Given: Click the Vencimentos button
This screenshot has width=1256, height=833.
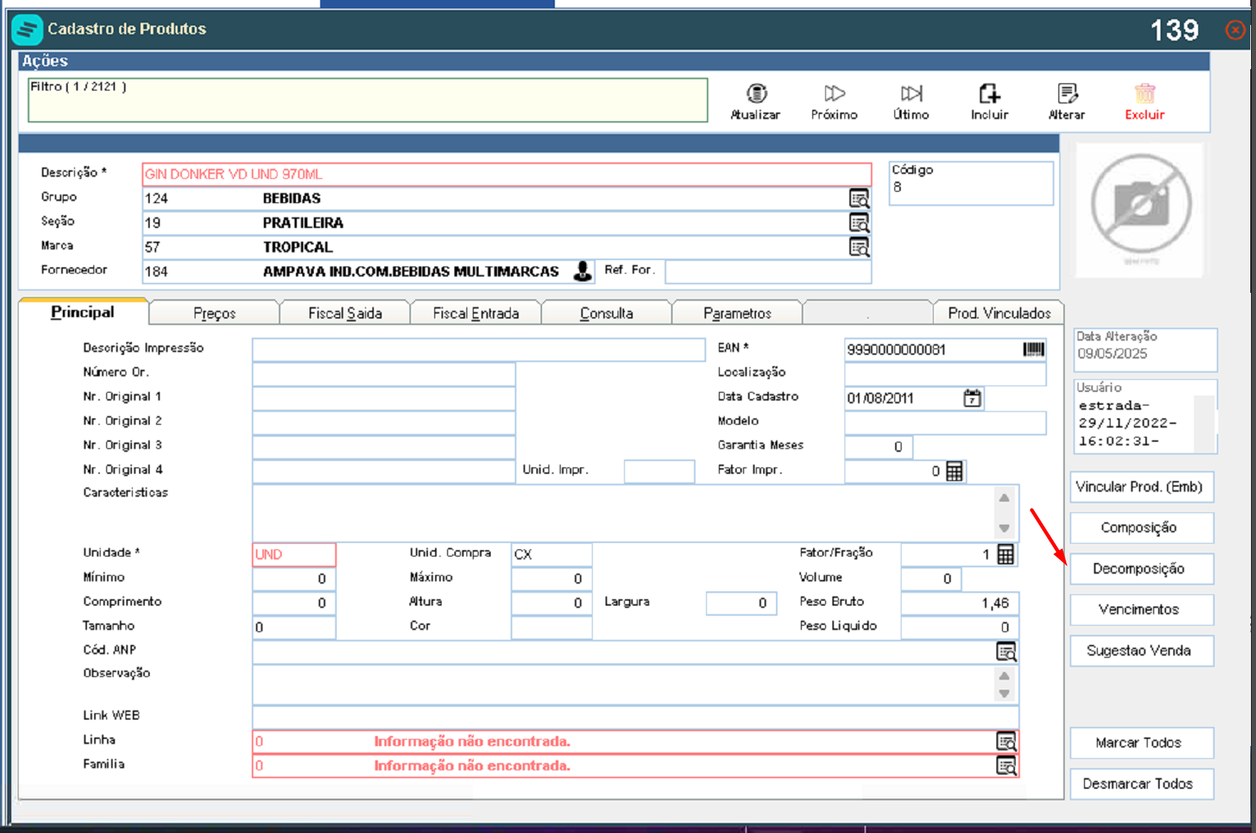Looking at the screenshot, I should pyautogui.click(x=1141, y=609).
